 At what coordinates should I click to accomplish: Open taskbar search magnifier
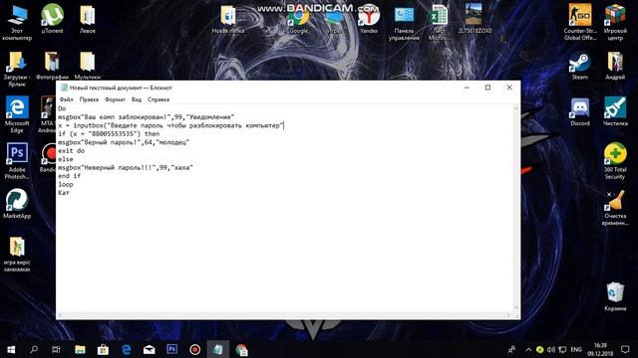34,349
